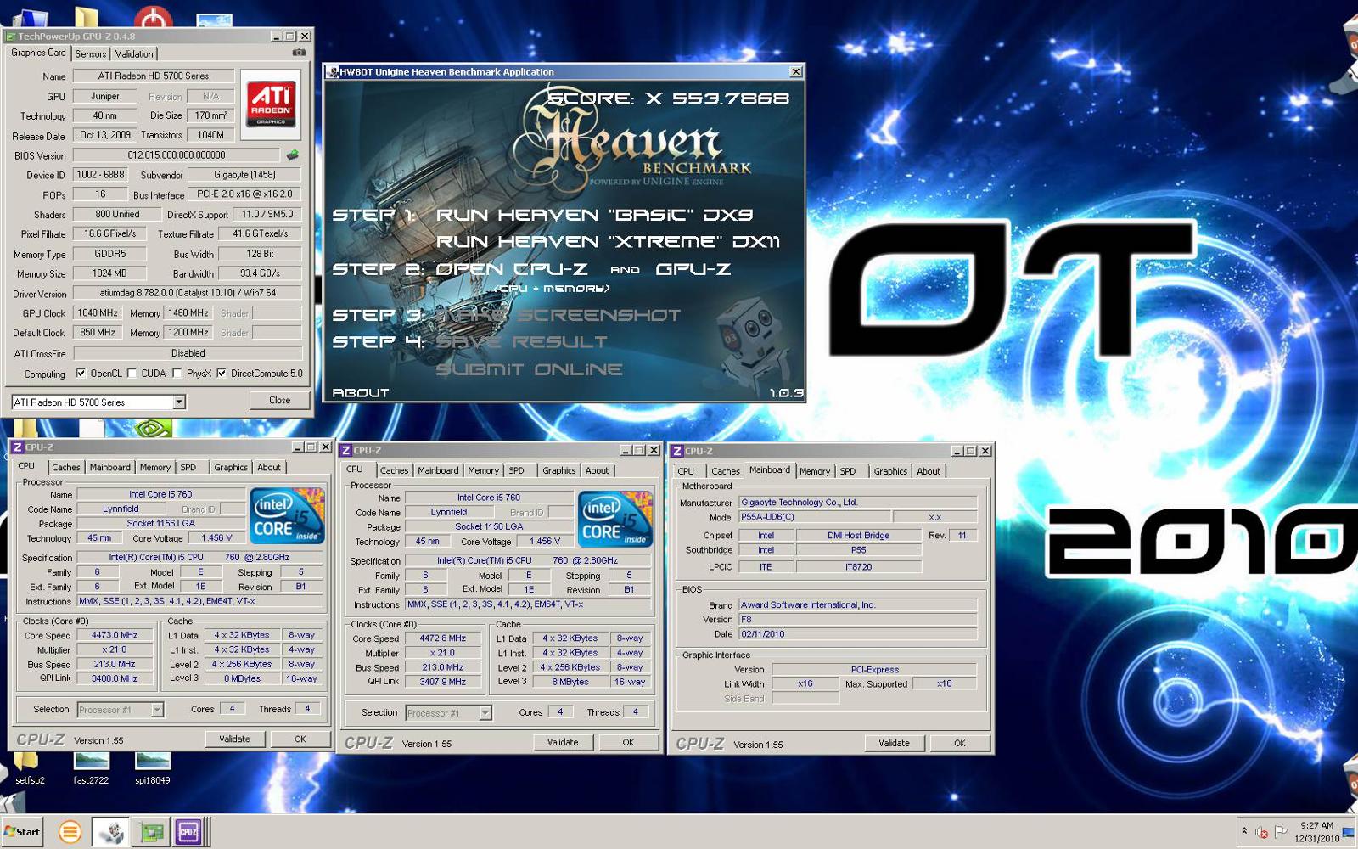Open the Action Center flag icon
The height and width of the screenshot is (849, 1358).
click(1281, 831)
